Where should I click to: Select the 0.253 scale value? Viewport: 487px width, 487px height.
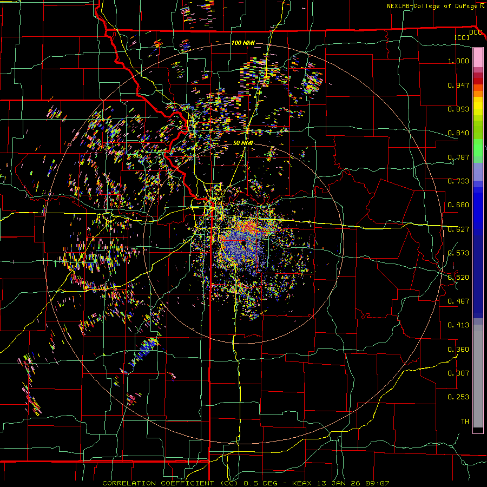pyautogui.click(x=458, y=397)
